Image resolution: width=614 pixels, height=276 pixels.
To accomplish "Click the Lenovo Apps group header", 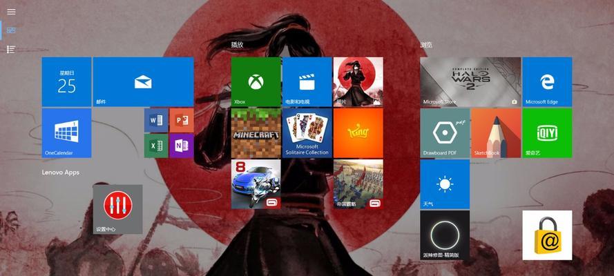I will (61, 172).
